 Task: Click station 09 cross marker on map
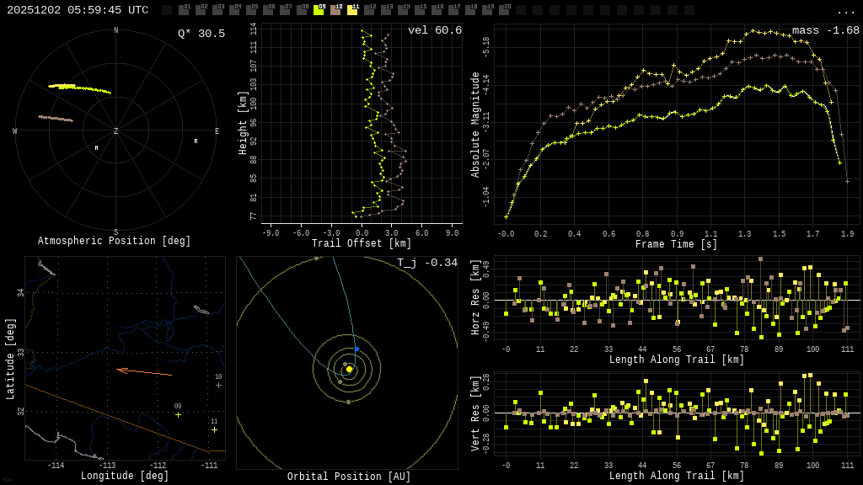tap(178, 414)
